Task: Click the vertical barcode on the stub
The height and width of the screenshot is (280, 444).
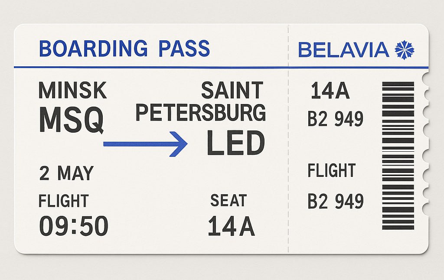Action: 398,156
